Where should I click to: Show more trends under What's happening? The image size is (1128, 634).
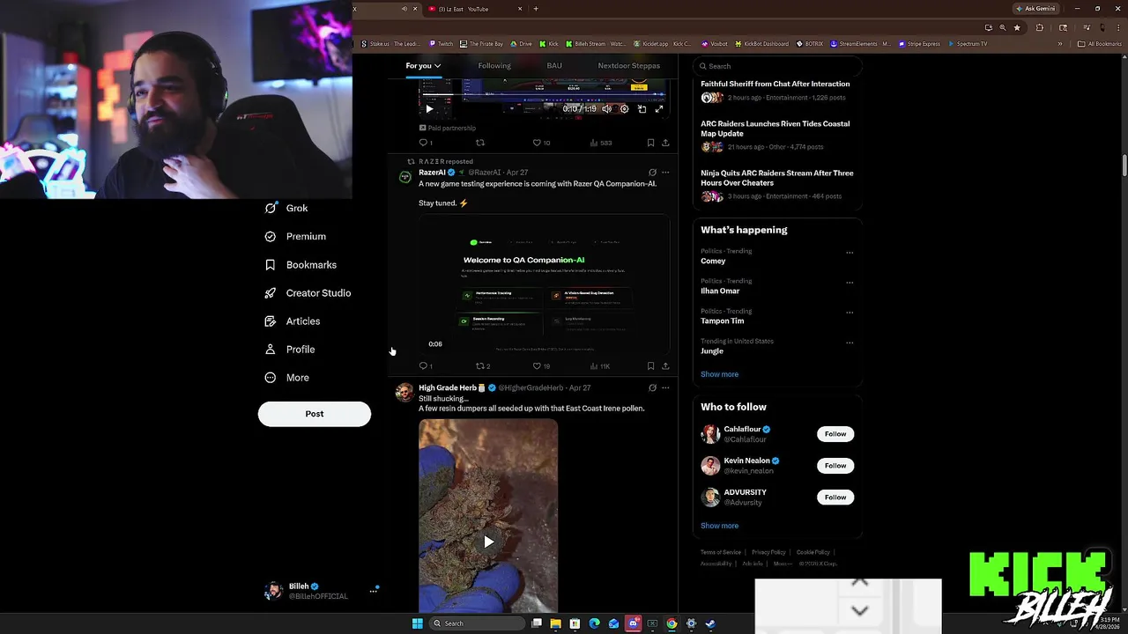(719, 374)
